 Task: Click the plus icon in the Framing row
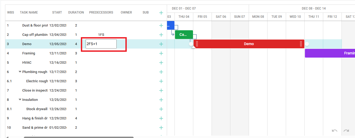161,53
